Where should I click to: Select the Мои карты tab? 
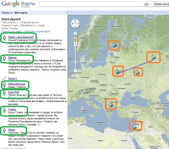point(21,13)
